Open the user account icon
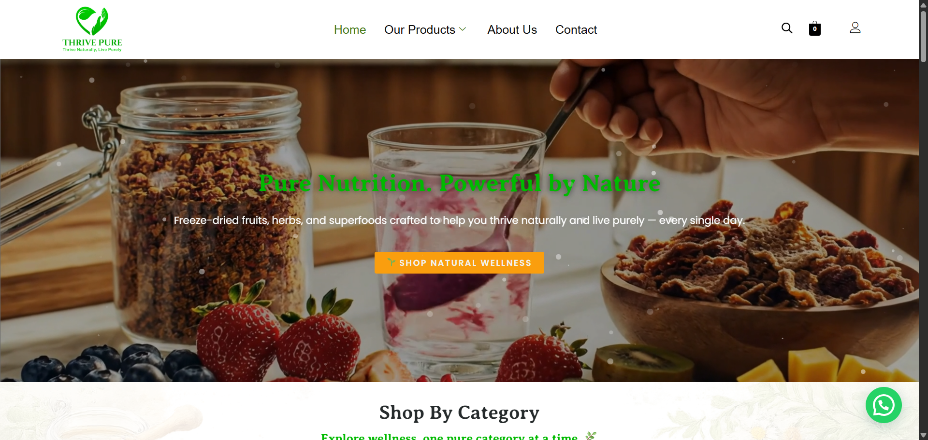The width and height of the screenshot is (928, 440). tap(855, 28)
